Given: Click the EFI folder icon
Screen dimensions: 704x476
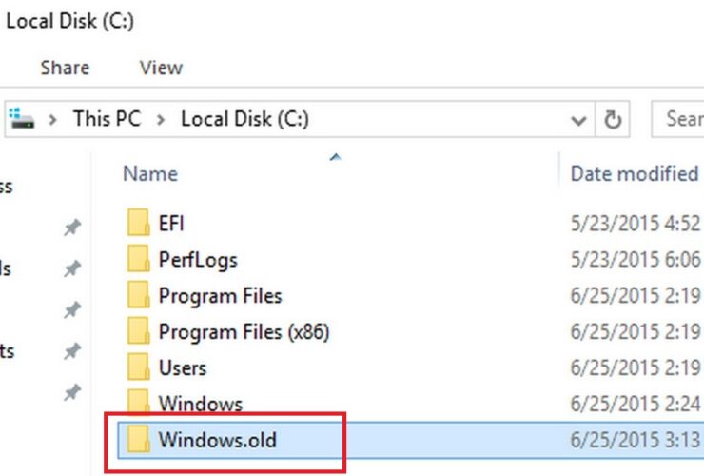Looking at the screenshot, I should tap(138, 224).
